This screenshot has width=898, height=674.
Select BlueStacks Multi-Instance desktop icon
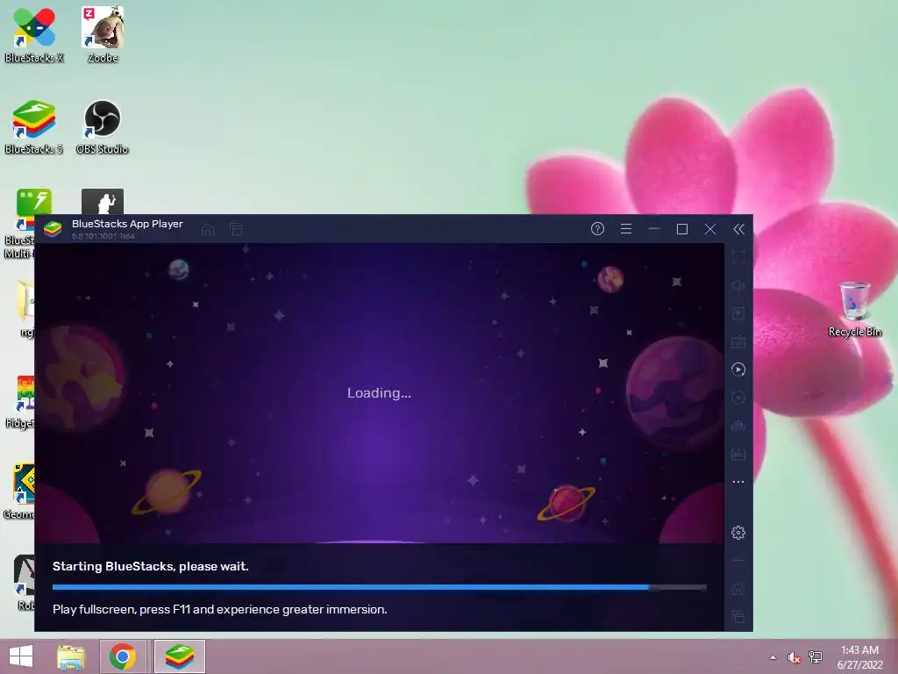[x=20, y=224]
